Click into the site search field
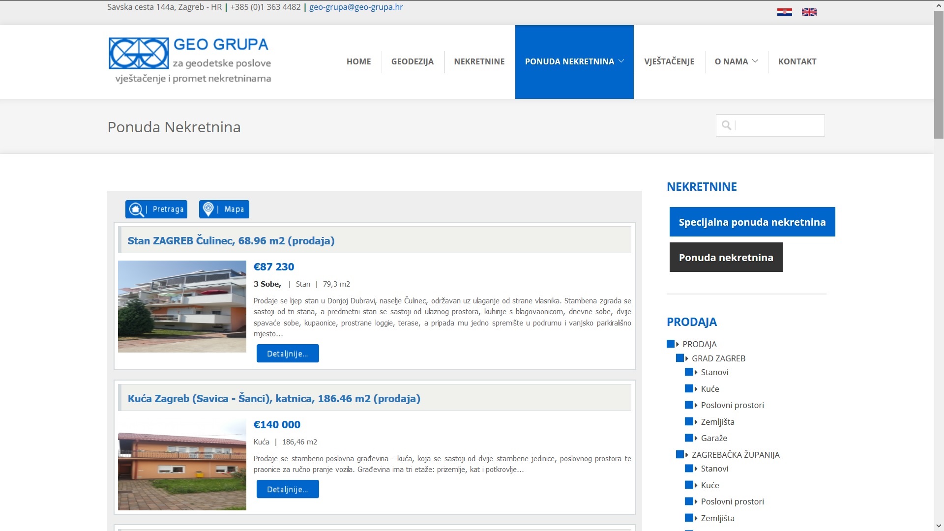The width and height of the screenshot is (944, 531). click(770, 125)
